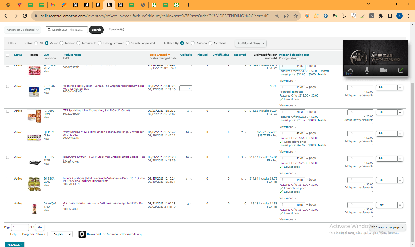Image resolution: width=415 pixels, height=247 pixels.
Task: Toggle the browser side panel icon
Action: pos(390,16)
